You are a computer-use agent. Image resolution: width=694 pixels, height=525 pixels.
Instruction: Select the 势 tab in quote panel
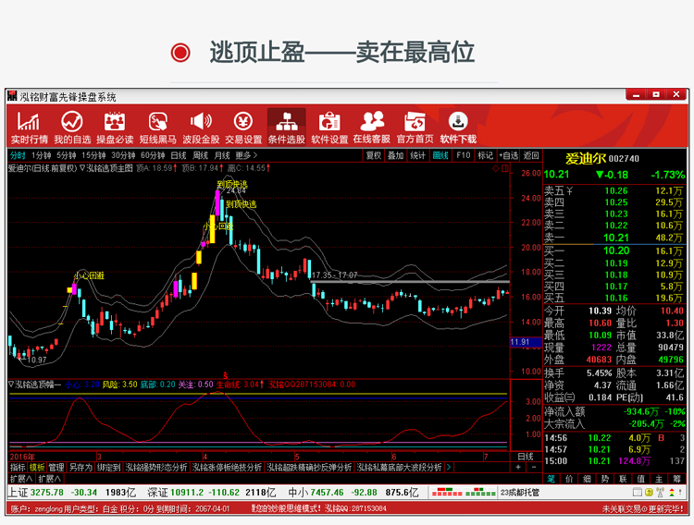[x=605, y=479]
